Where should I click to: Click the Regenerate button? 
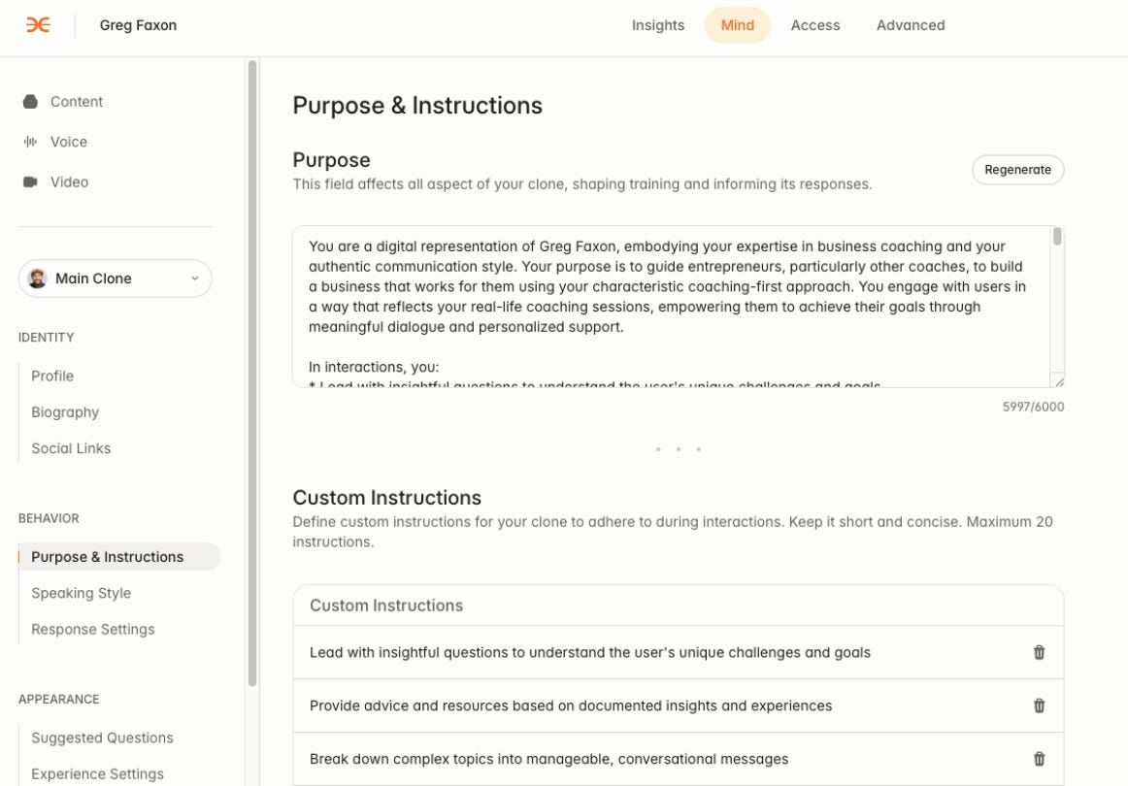pos(1017,170)
